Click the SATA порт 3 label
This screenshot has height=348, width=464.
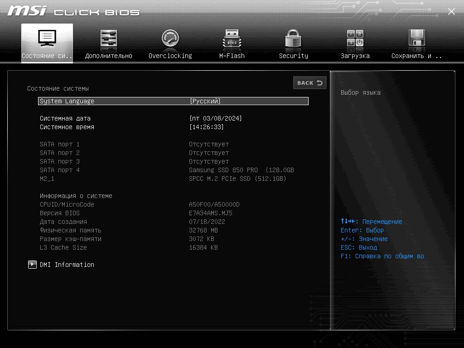point(59,161)
